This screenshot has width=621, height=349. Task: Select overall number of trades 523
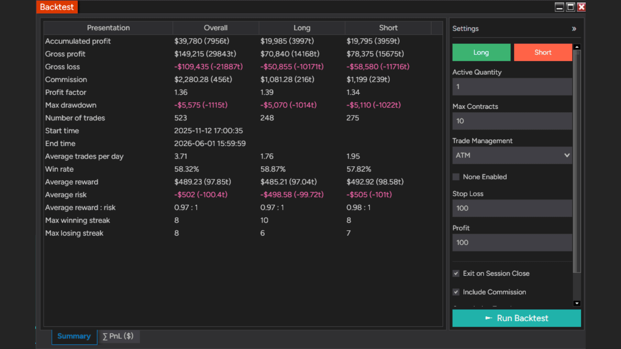[x=180, y=118]
